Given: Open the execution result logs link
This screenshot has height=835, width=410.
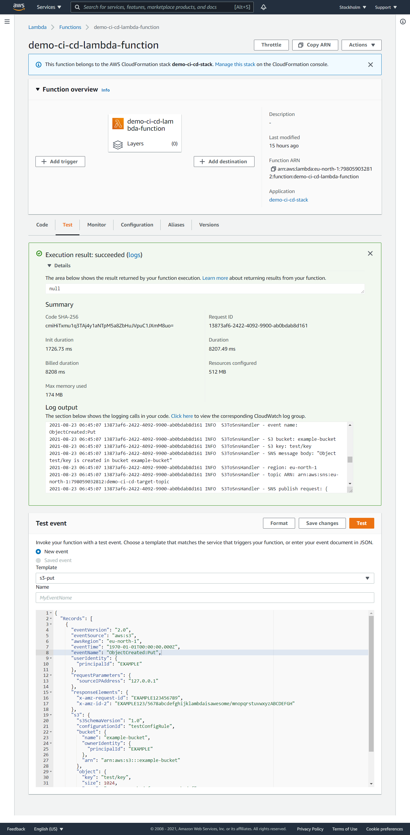Looking at the screenshot, I should pos(134,255).
